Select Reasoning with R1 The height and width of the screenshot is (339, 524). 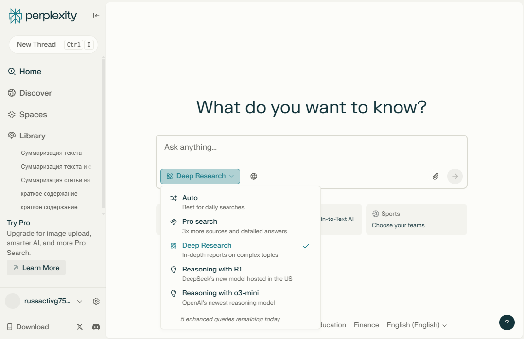(240, 273)
